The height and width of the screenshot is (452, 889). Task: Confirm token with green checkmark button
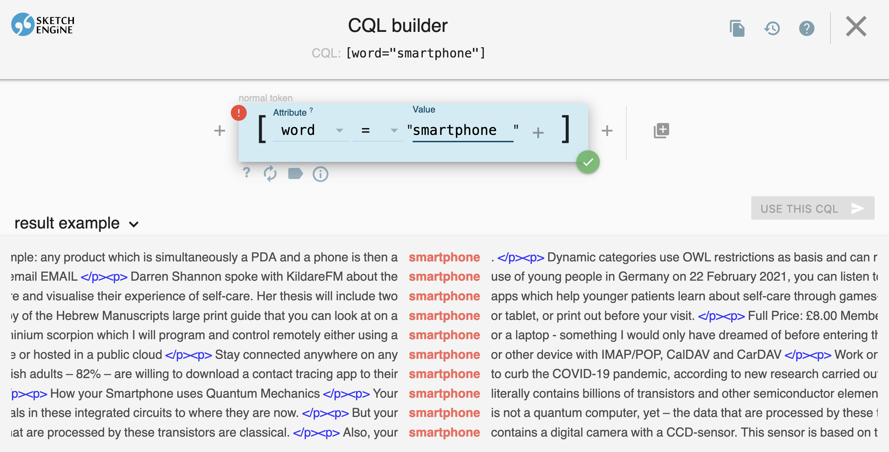(588, 162)
